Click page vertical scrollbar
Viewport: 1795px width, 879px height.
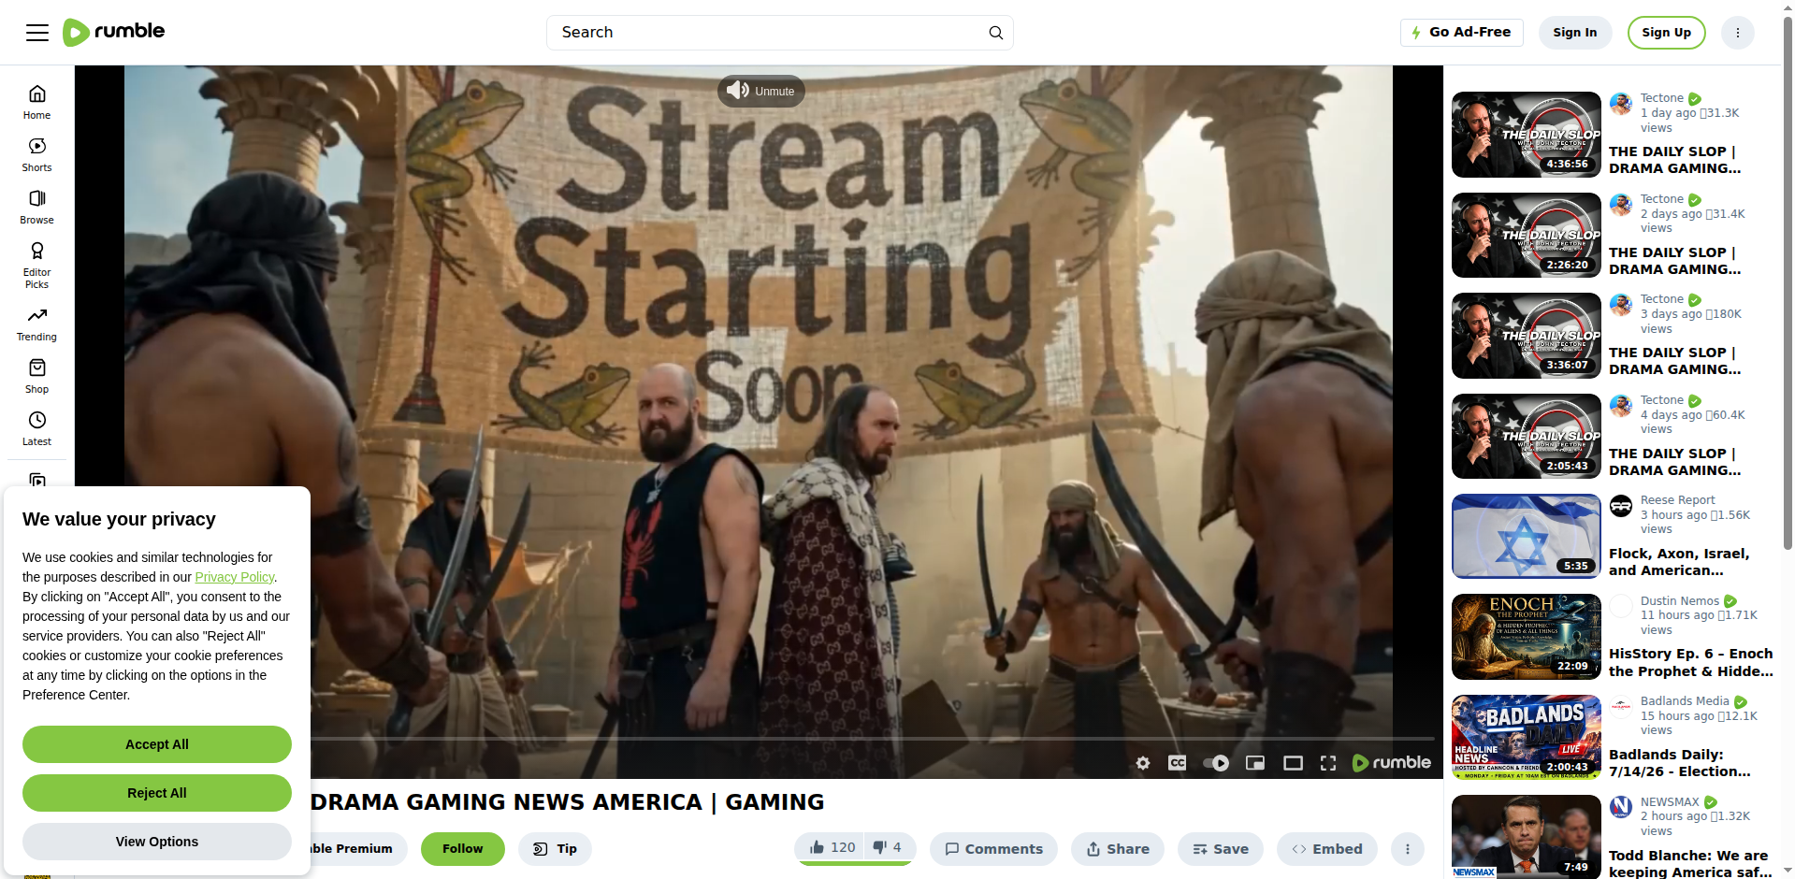pyautogui.click(x=1788, y=281)
